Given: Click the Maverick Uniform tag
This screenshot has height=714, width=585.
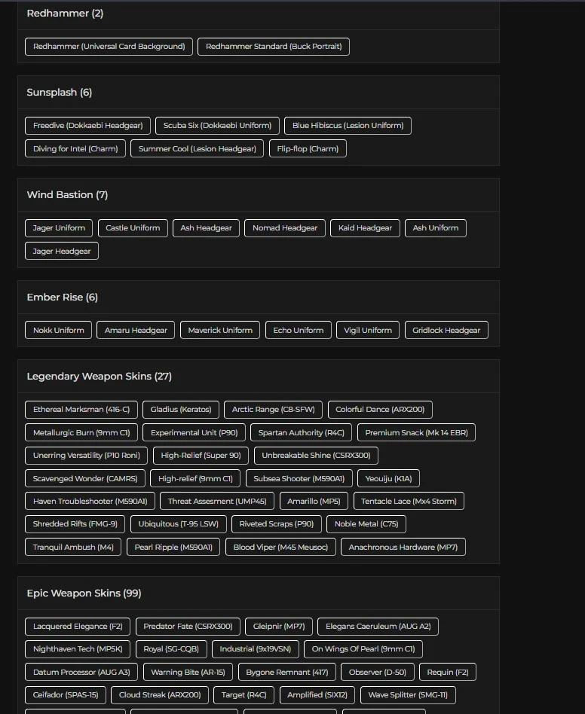Looking at the screenshot, I should point(220,331).
